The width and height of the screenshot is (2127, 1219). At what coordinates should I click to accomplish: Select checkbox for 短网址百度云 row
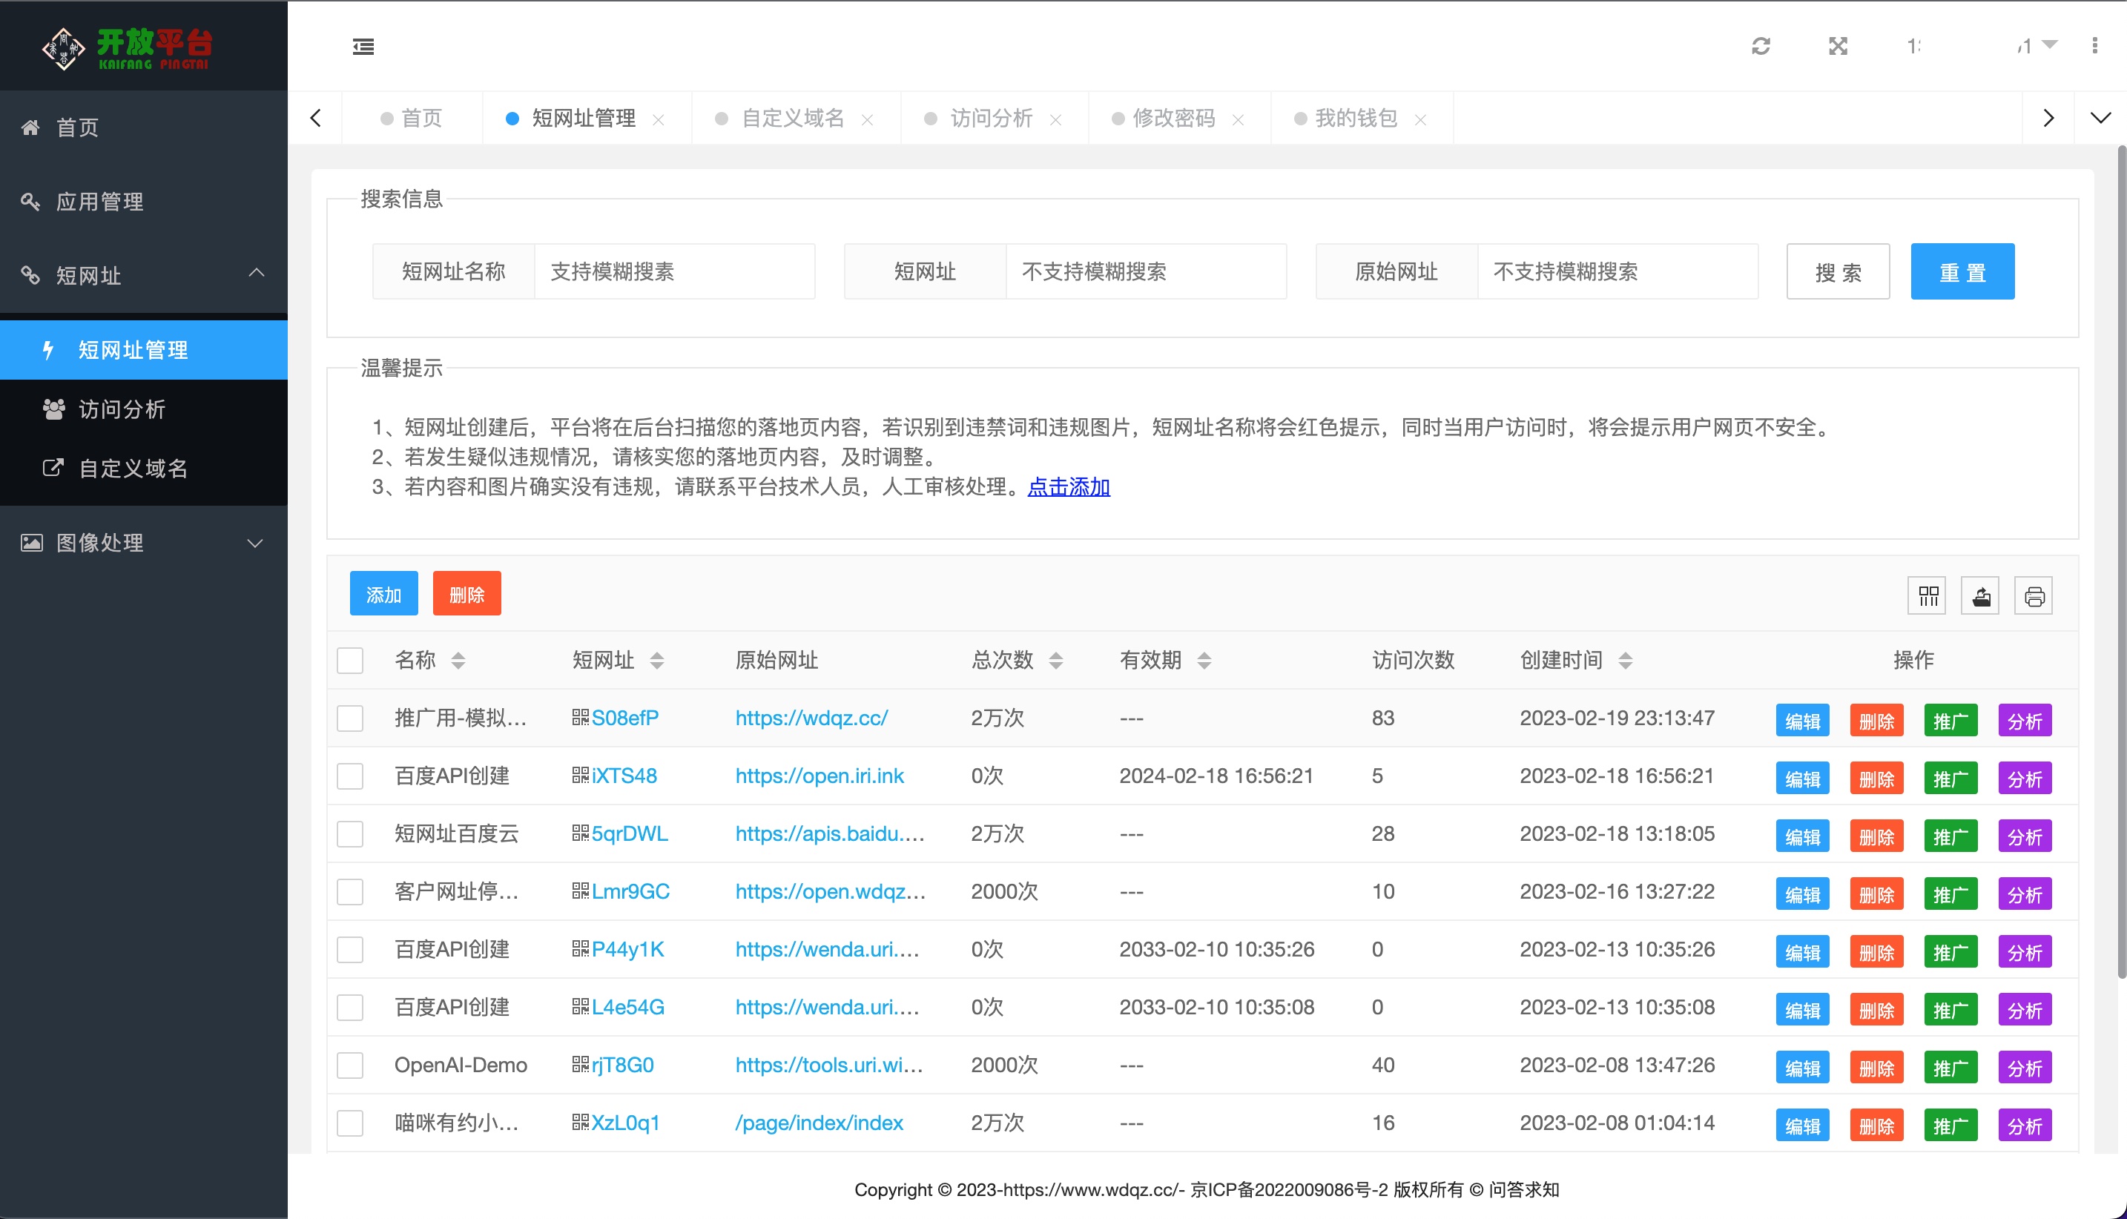click(x=350, y=834)
